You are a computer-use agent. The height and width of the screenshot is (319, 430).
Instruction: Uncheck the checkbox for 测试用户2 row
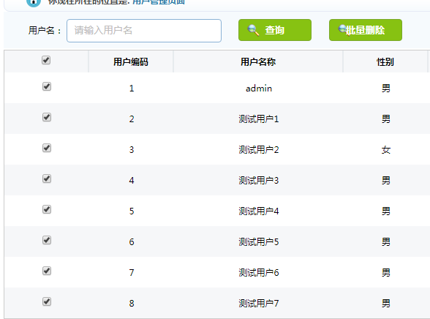(47, 148)
